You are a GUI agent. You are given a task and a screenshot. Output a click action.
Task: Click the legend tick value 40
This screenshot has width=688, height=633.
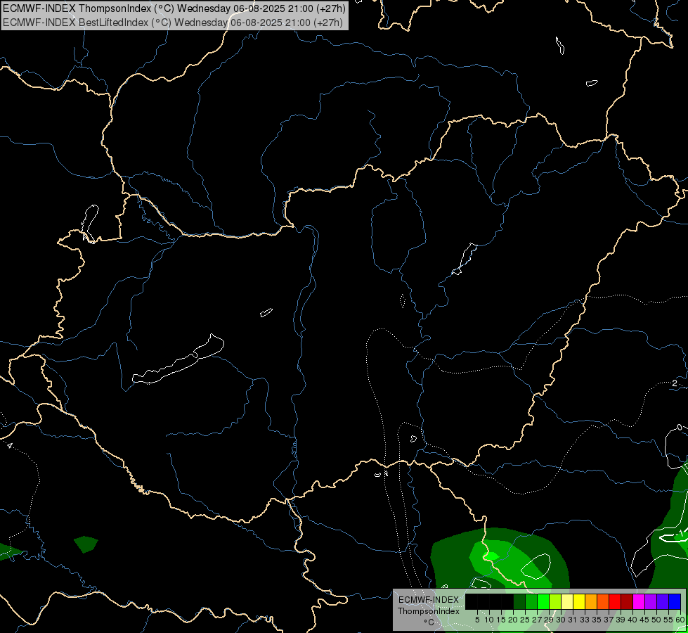click(x=632, y=620)
